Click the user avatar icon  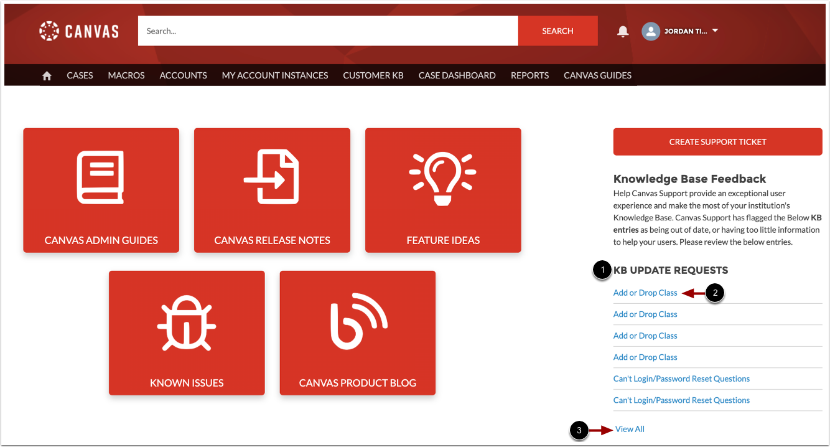(651, 31)
